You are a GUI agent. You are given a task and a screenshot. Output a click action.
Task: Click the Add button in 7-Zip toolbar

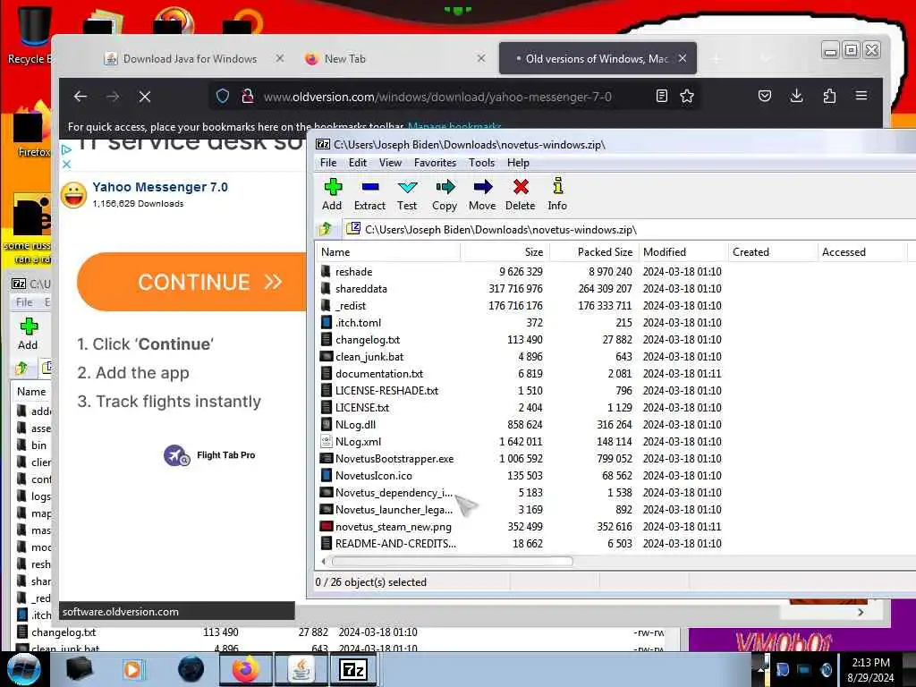(332, 194)
